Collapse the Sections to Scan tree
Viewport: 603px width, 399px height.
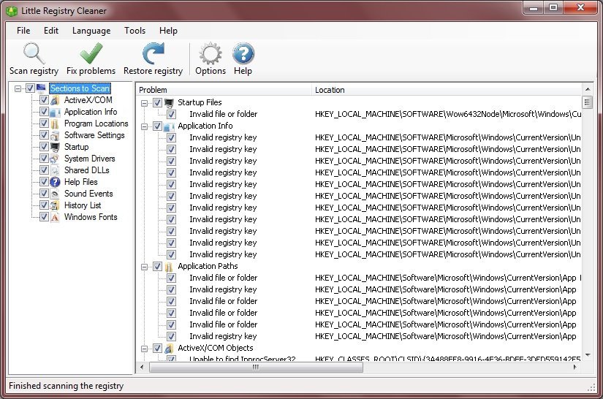click(18, 89)
